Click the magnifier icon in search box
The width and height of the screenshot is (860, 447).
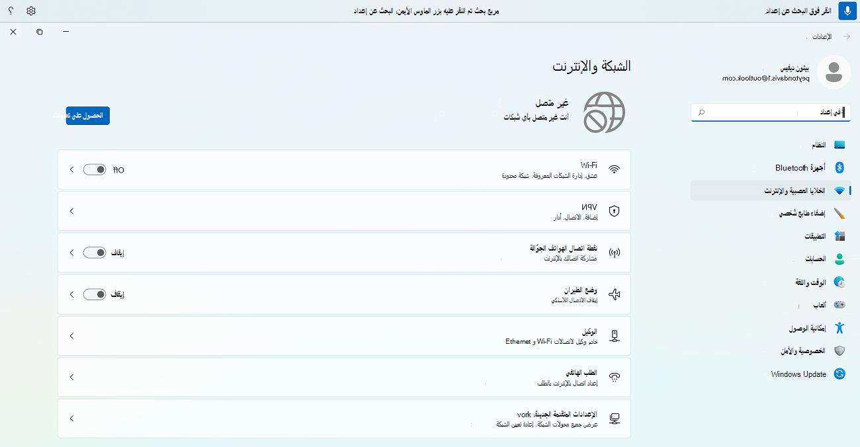coord(701,112)
